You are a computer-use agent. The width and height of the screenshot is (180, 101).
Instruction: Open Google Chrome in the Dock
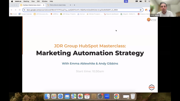coord(116,96)
